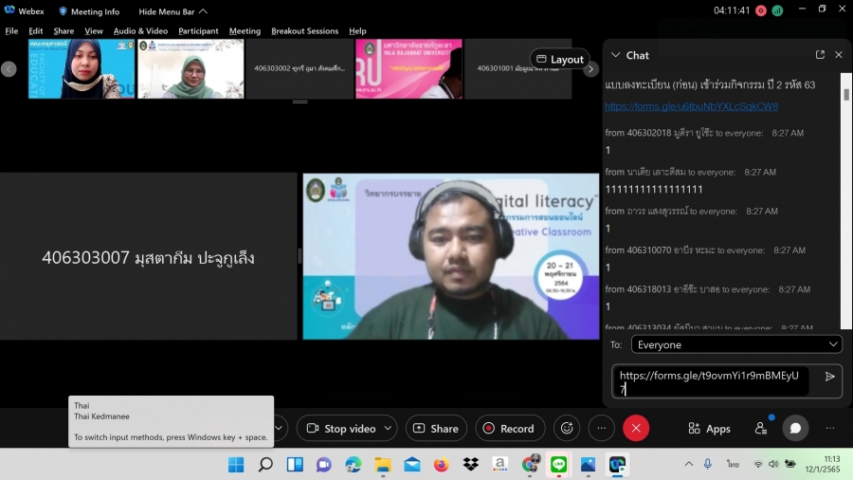Open the Apps panel
Viewport: 853px width, 480px height.
709,429
